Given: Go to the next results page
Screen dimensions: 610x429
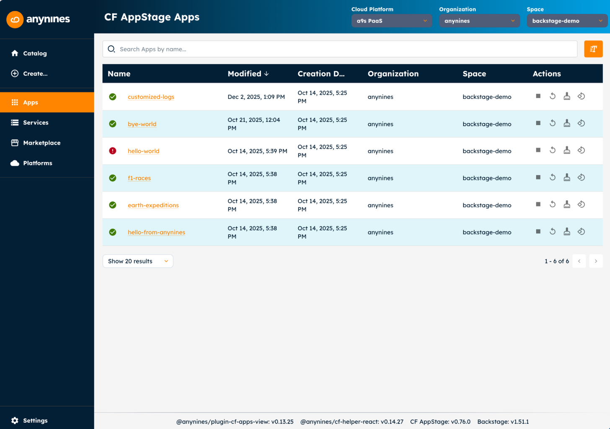Looking at the screenshot, I should [596, 261].
